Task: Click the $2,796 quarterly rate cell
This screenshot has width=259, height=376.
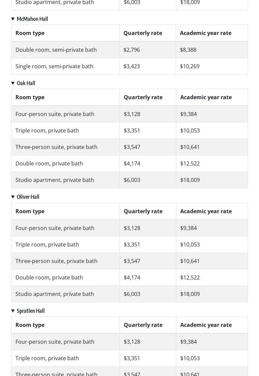Action: pyautogui.click(x=132, y=50)
